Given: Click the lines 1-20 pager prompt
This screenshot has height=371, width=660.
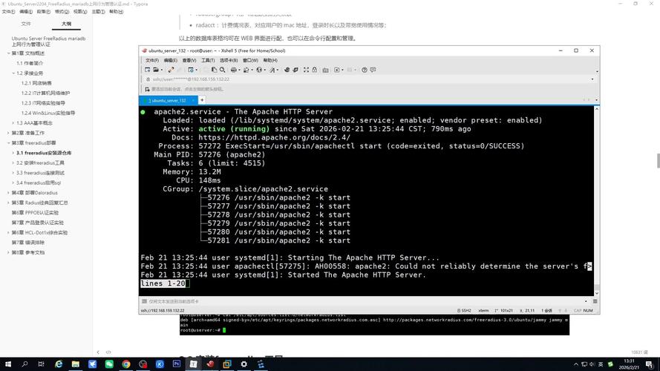Looking at the screenshot, I should tap(163, 283).
